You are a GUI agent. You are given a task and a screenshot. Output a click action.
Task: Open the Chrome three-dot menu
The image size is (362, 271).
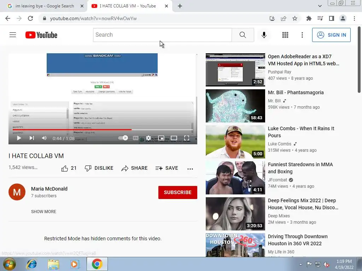coord(354,18)
